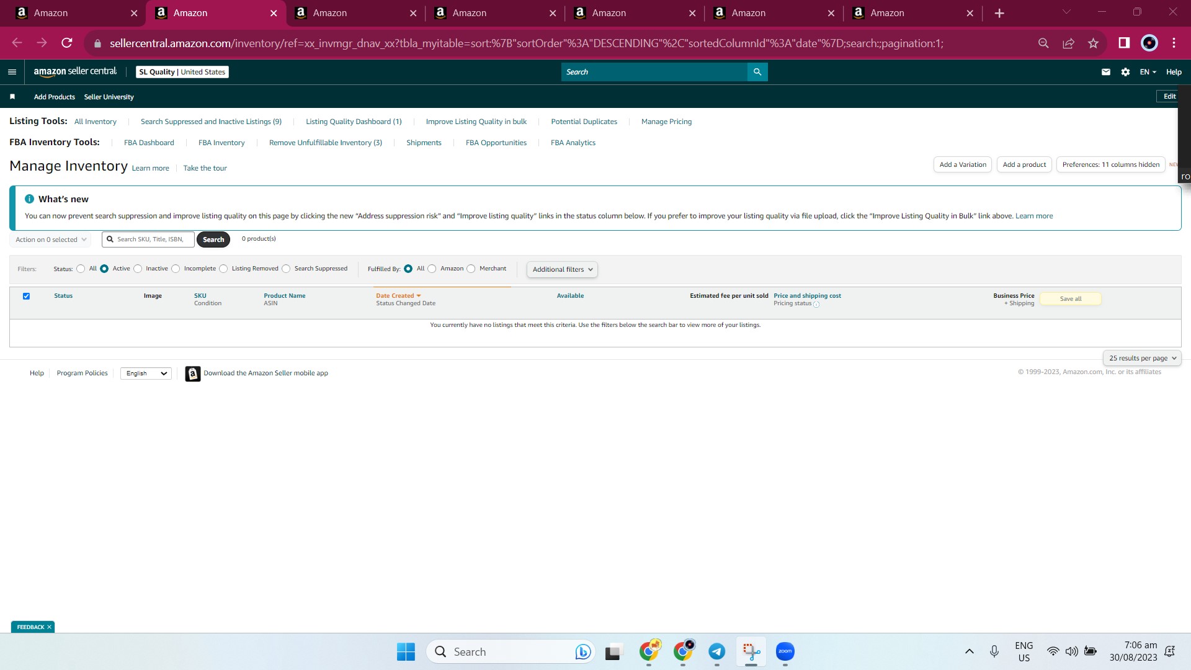Open the Action on 0 selected dropdown
Screen dimensions: 1191x670
pyautogui.click(x=51, y=240)
